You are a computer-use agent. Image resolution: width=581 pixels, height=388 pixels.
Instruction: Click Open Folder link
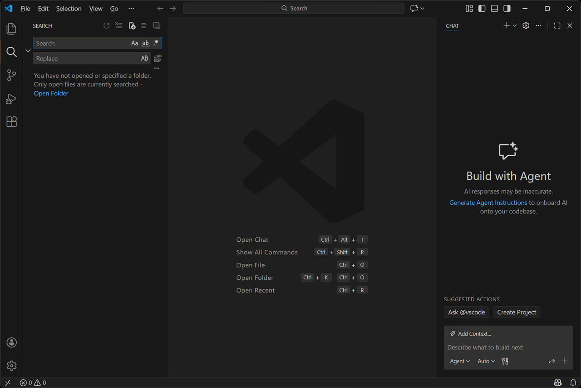click(51, 93)
